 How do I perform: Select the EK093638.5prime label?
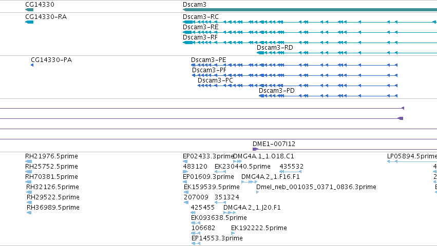(x=219, y=218)
